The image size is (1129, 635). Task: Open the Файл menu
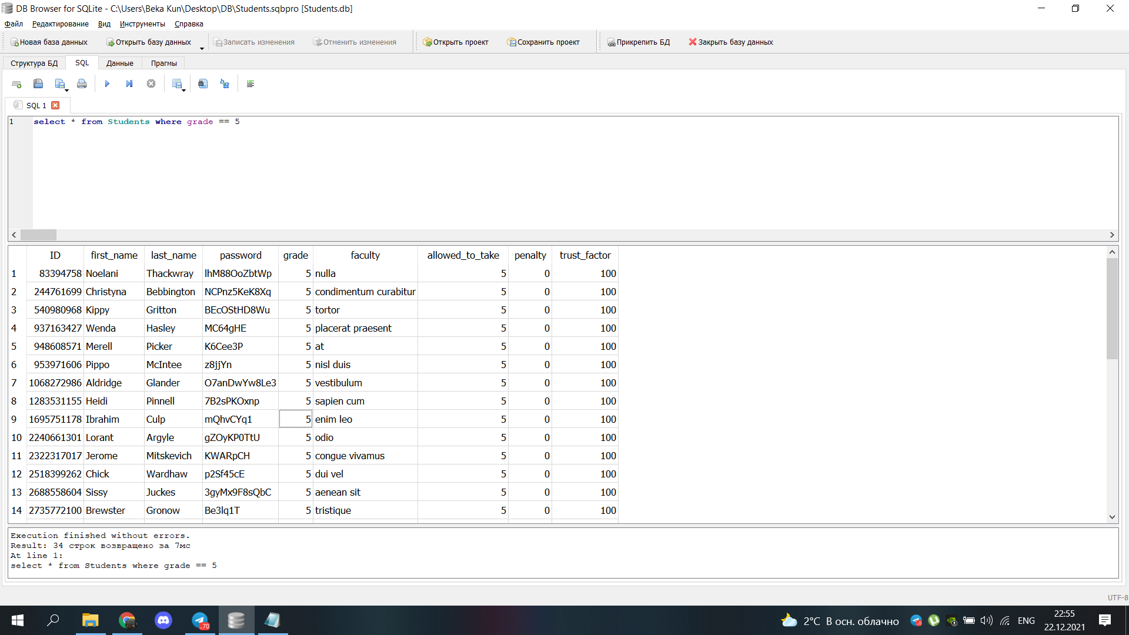14,24
